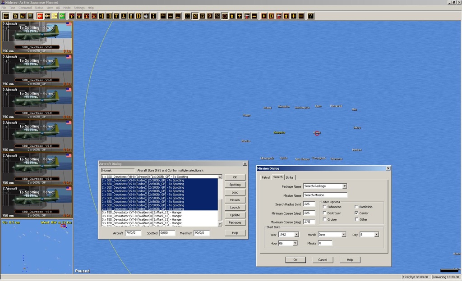Viewport: 462px width, 281px height.
Task: Click the Search Radius input field
Action: tap(309, 204)
